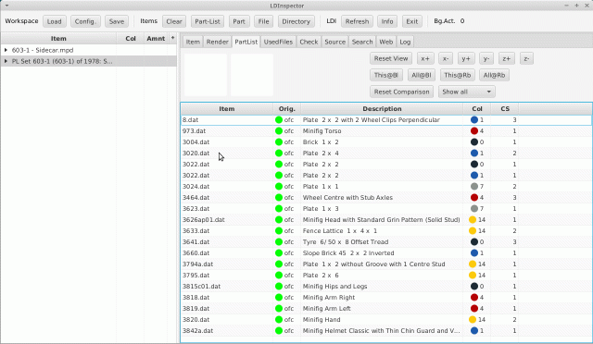
Task: Select 'Minifig Hips and Legs' row
Action: click(x=386, y=287)
